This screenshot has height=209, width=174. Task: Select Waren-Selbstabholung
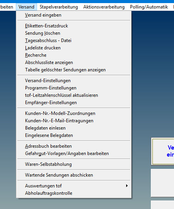pyautogui.click(x=74, y=164)
